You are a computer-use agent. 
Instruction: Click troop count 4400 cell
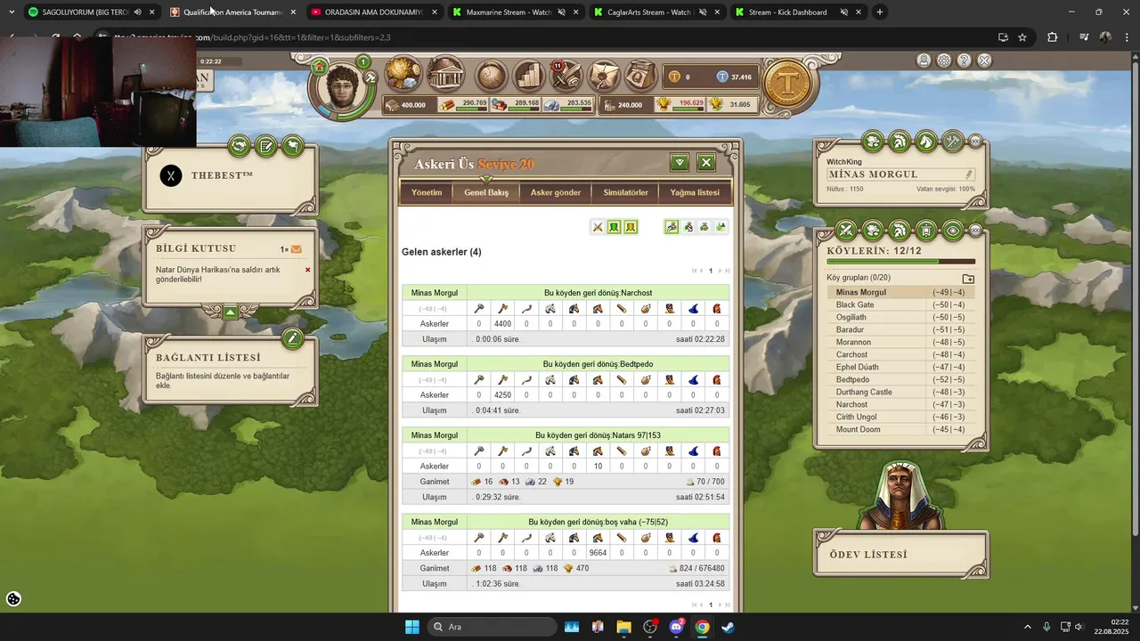click(502, 324)
